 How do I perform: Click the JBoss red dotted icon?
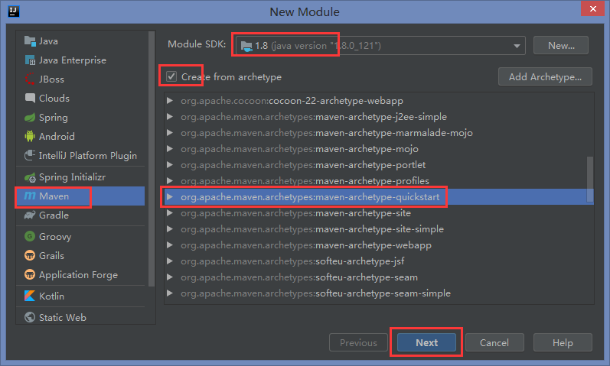(30, 79)
